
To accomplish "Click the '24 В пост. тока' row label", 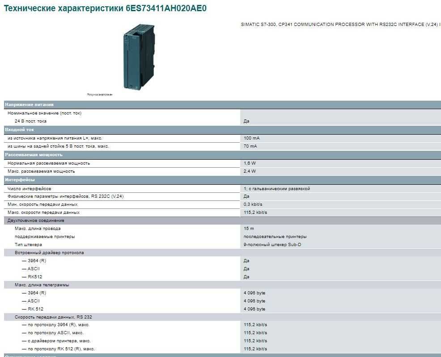I will click(31, 121).
